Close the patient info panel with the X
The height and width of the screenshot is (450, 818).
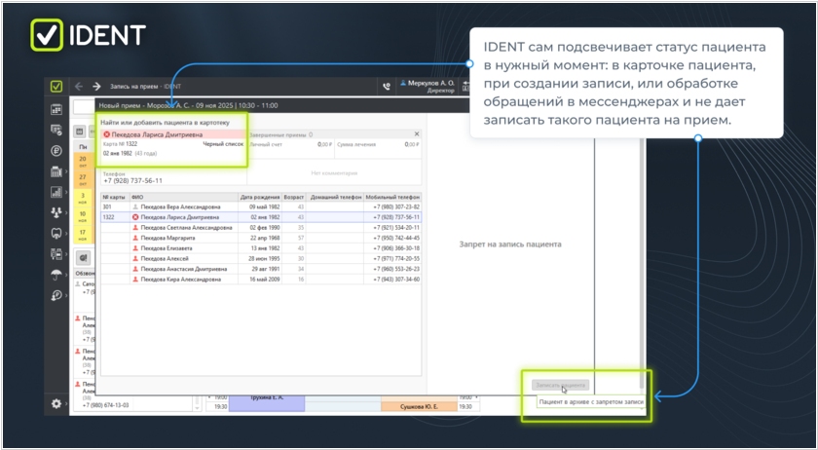coord(417,134)
